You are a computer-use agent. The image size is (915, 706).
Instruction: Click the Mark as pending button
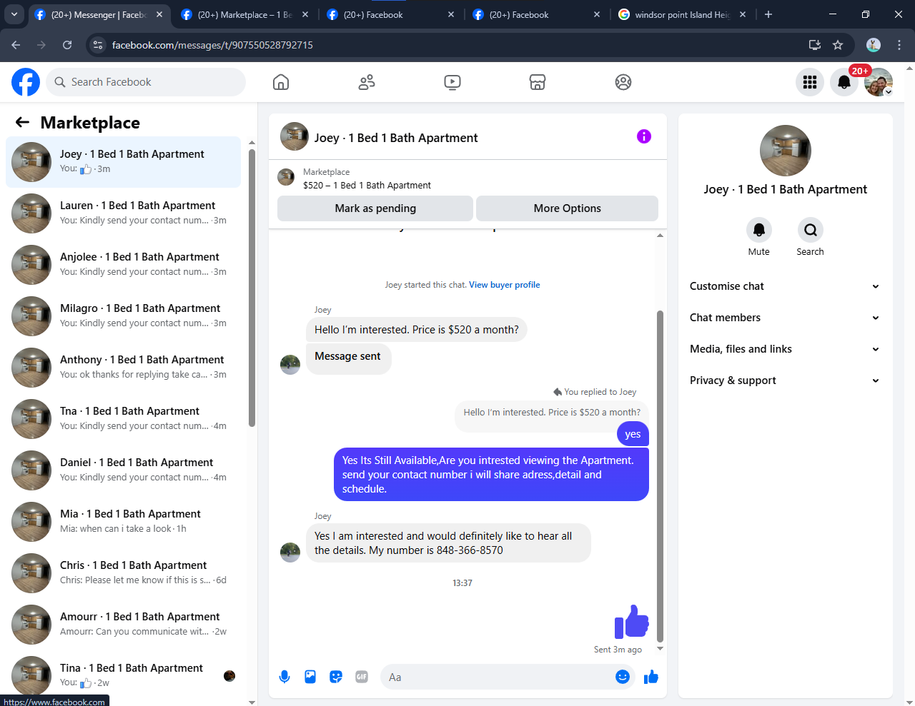pyautogui.click(x=375, y=208)
